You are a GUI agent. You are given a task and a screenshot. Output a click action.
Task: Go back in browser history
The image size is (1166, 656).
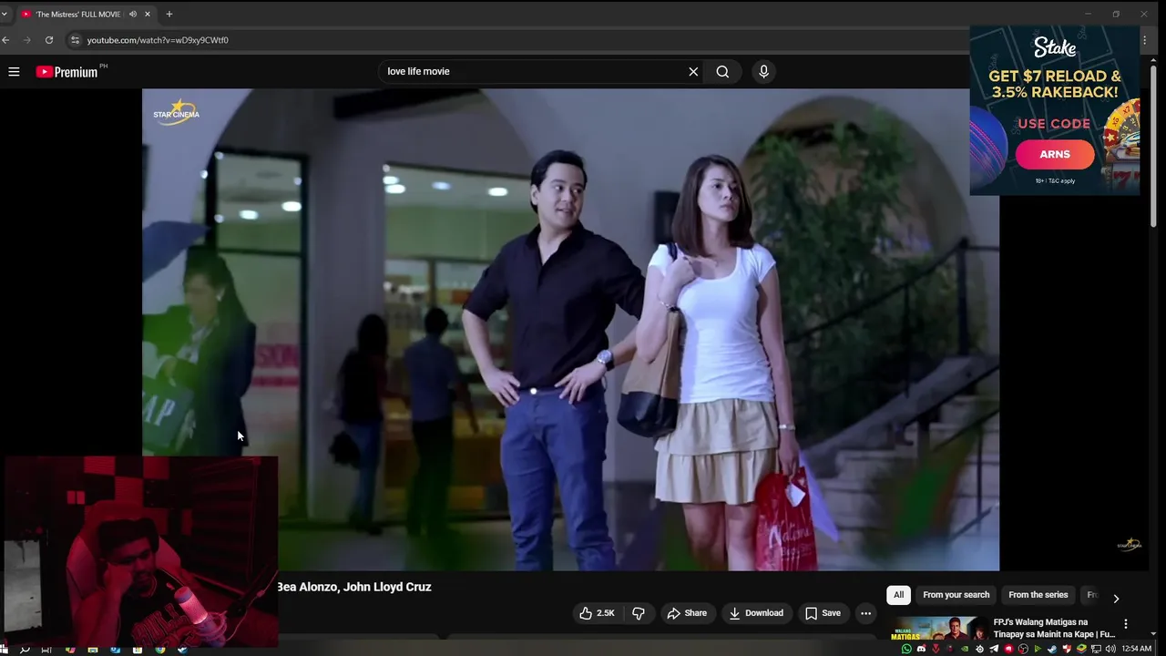point(5,40)
